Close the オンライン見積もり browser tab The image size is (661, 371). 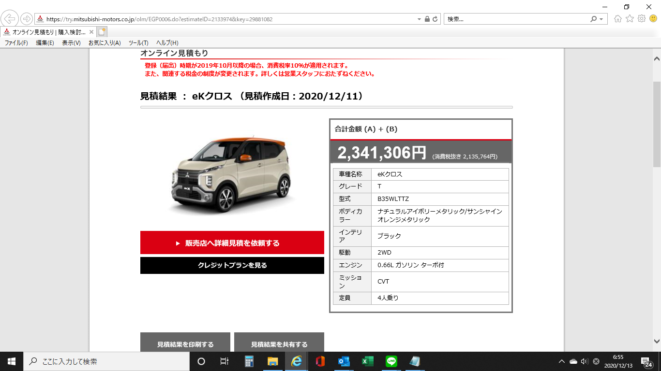coord(91,32)
